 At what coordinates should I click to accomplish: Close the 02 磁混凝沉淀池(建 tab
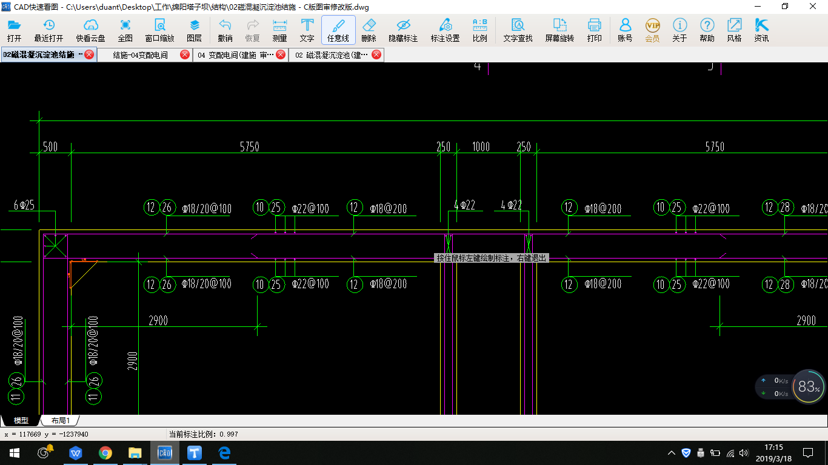[x=376, y=54]
